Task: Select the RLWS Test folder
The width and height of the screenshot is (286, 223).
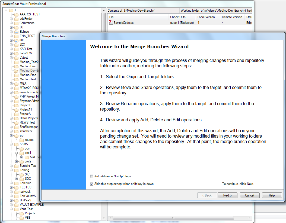Action: [x=27, y=122]
